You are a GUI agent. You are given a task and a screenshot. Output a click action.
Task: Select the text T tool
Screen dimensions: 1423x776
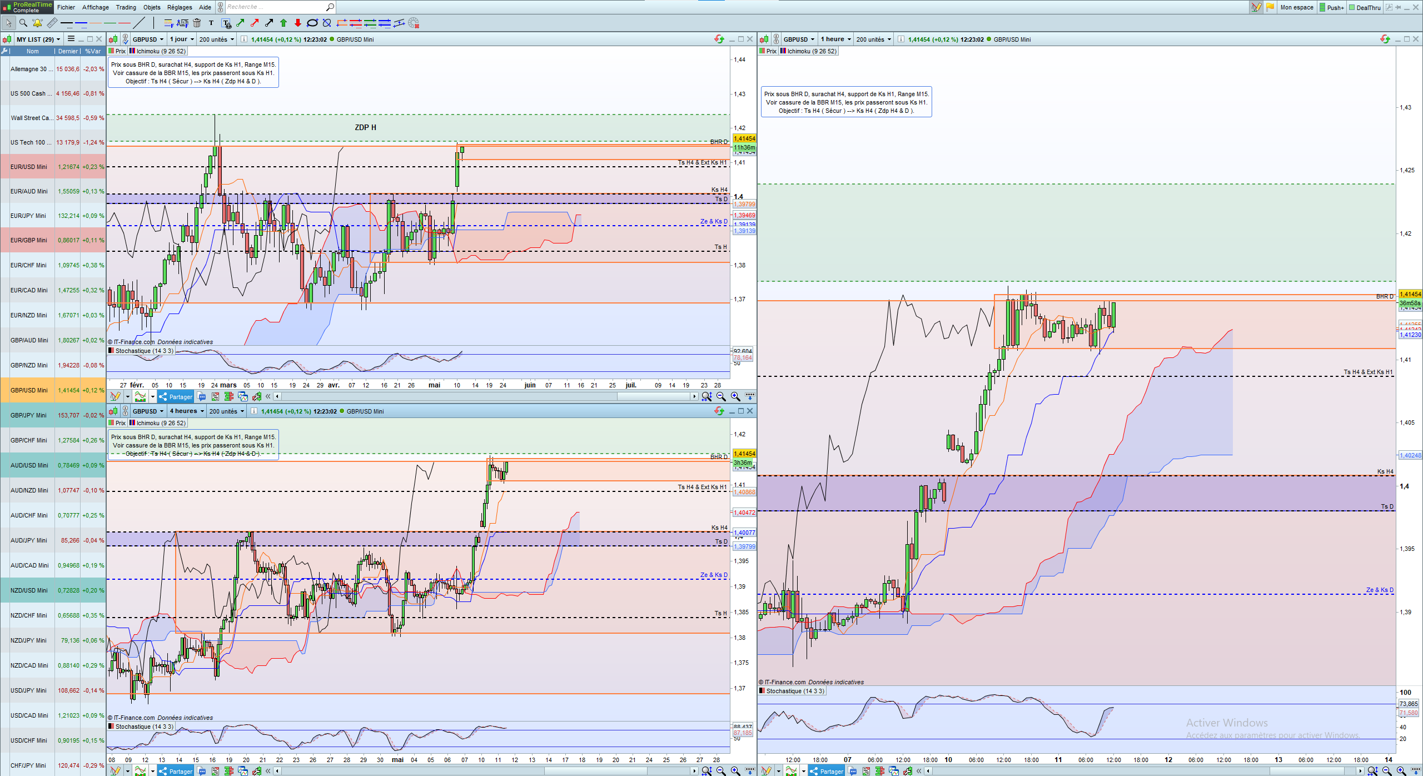point(211,23)
